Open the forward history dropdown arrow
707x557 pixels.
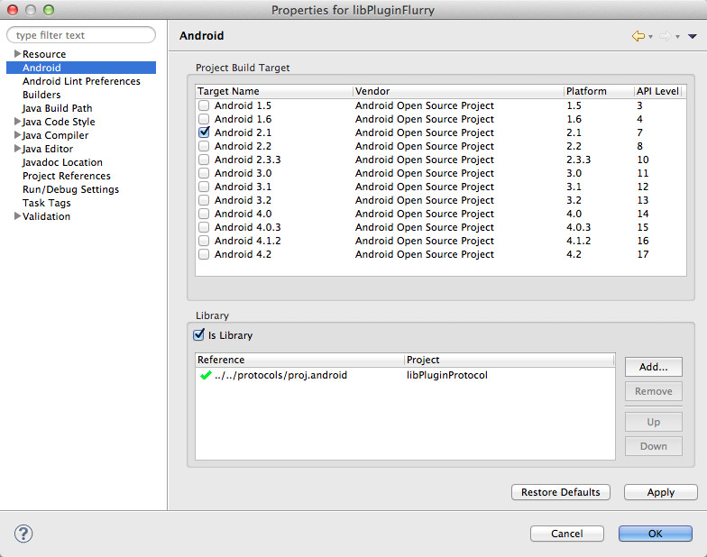tap(678, 37)
